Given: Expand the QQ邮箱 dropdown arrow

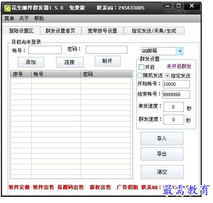Looking at the screenshot, I should click(180, 51).
